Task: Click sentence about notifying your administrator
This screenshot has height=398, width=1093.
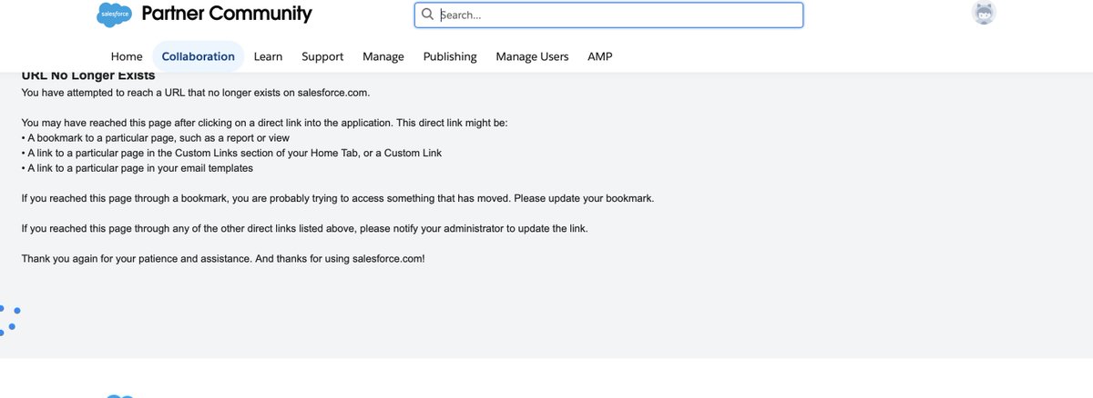Action: [x=304, y=228]
